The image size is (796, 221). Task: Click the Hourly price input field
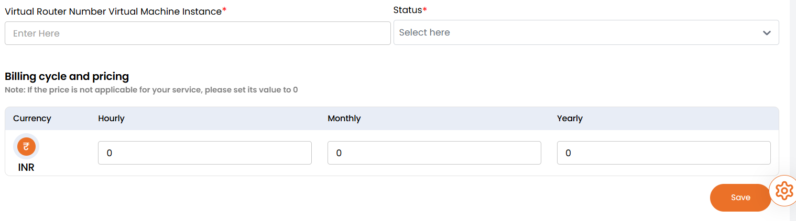[204, 153]
